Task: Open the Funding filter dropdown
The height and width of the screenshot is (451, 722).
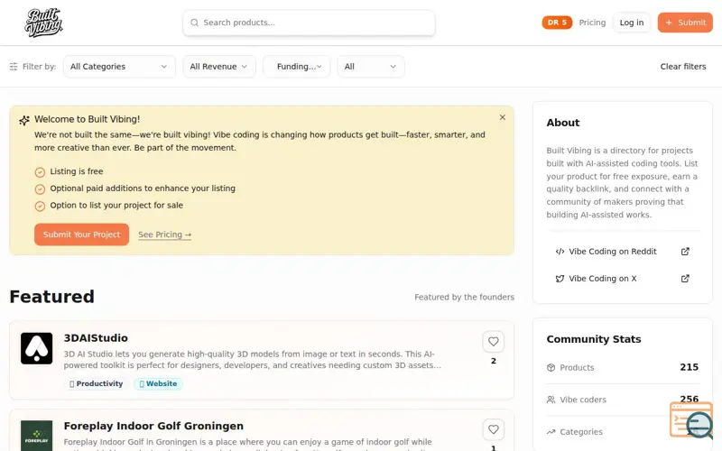Action: pyautogui.click(x=297, y=67)
